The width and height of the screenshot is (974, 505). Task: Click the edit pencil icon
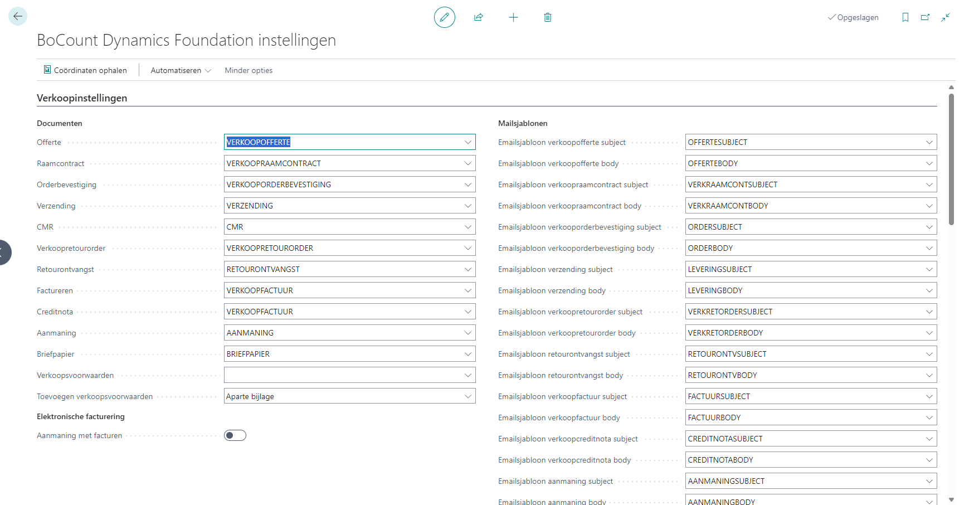tap(445, 17)
